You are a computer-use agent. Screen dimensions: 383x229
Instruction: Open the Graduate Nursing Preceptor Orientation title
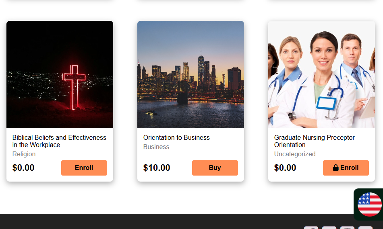pos(315,141)
